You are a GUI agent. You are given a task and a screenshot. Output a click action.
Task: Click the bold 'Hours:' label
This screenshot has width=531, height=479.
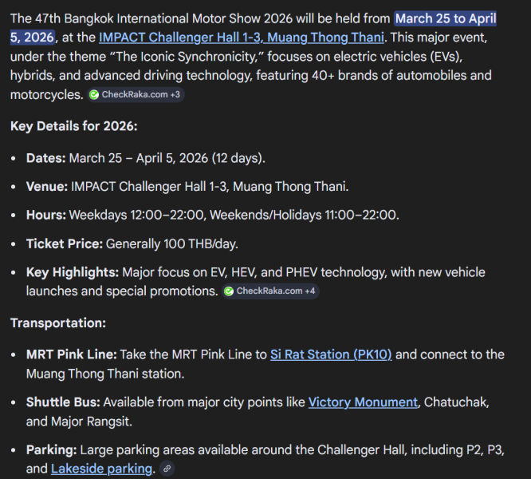45,215
